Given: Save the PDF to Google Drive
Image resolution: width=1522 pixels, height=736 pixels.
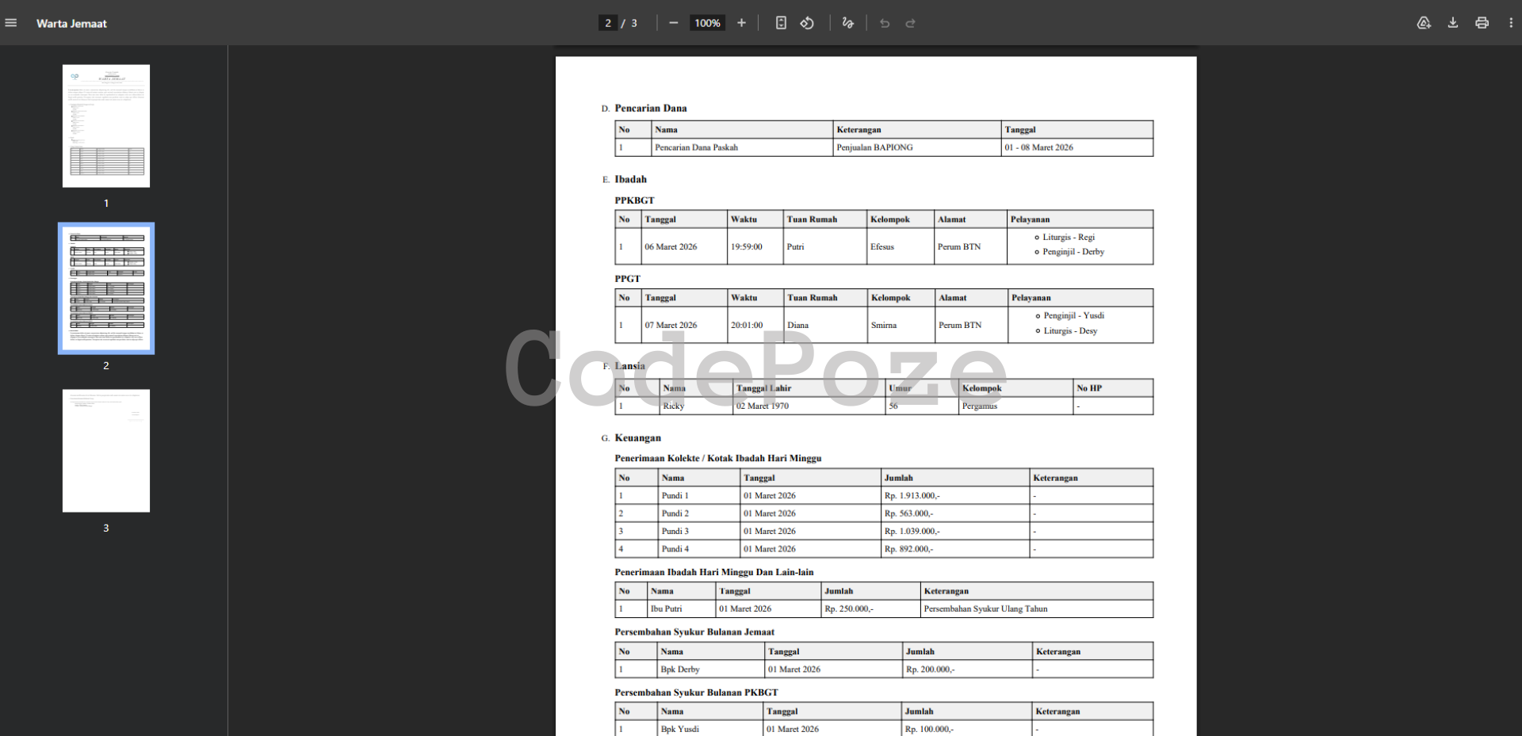Looking at the screenshot, I should click(x=1424, y=23).
